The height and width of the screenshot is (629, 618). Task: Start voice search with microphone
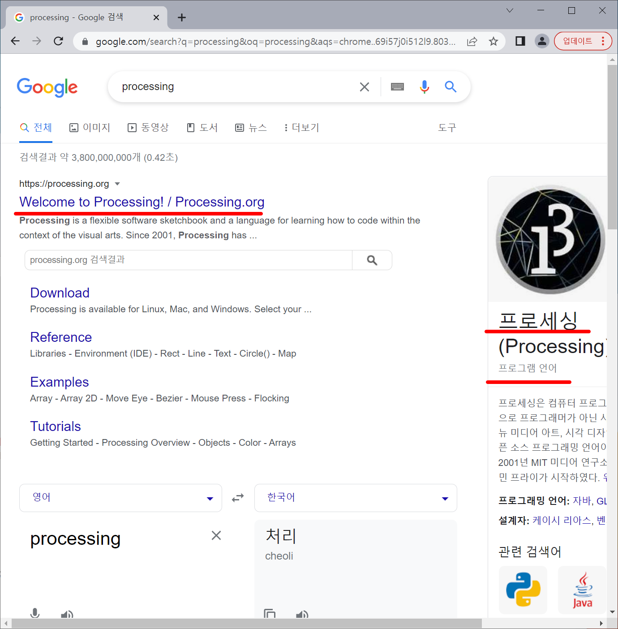pos(424,87)
